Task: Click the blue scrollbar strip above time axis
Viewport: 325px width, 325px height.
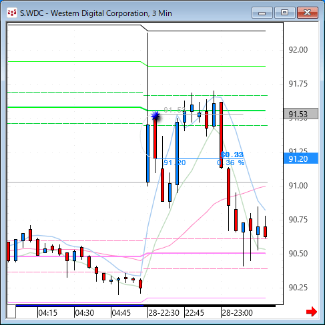Action: (79, 306)
